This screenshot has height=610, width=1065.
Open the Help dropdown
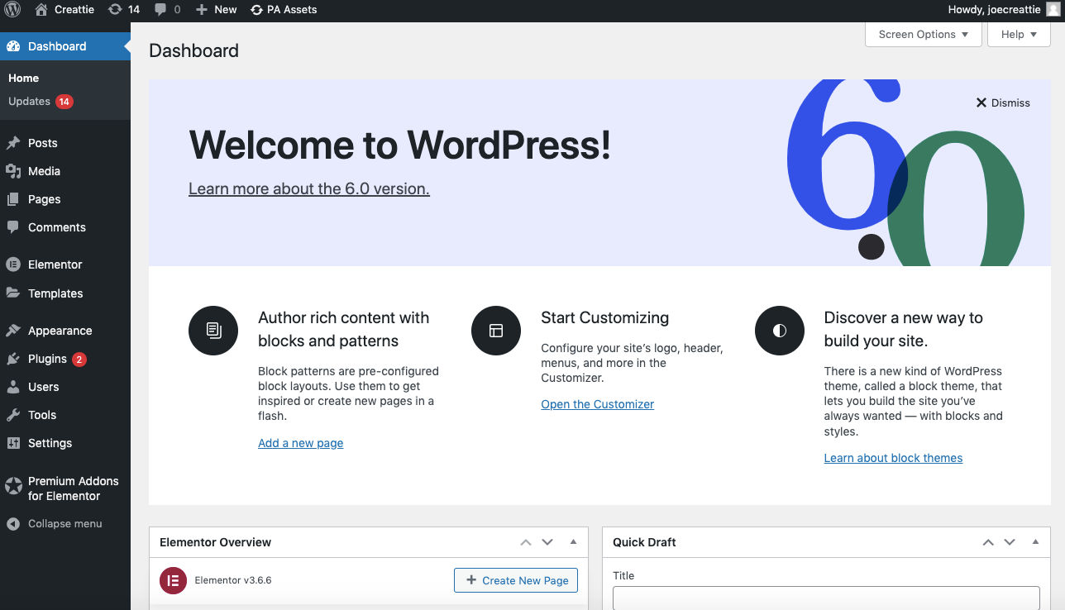point(1018,34)
